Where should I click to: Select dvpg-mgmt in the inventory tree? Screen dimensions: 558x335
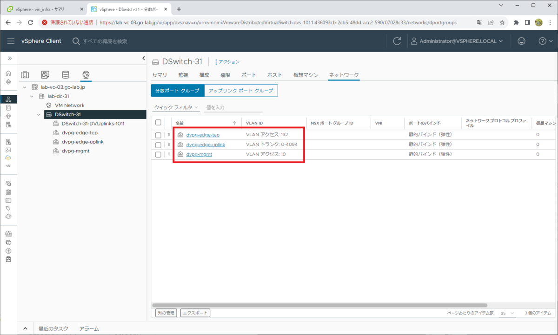click(75, 151)
